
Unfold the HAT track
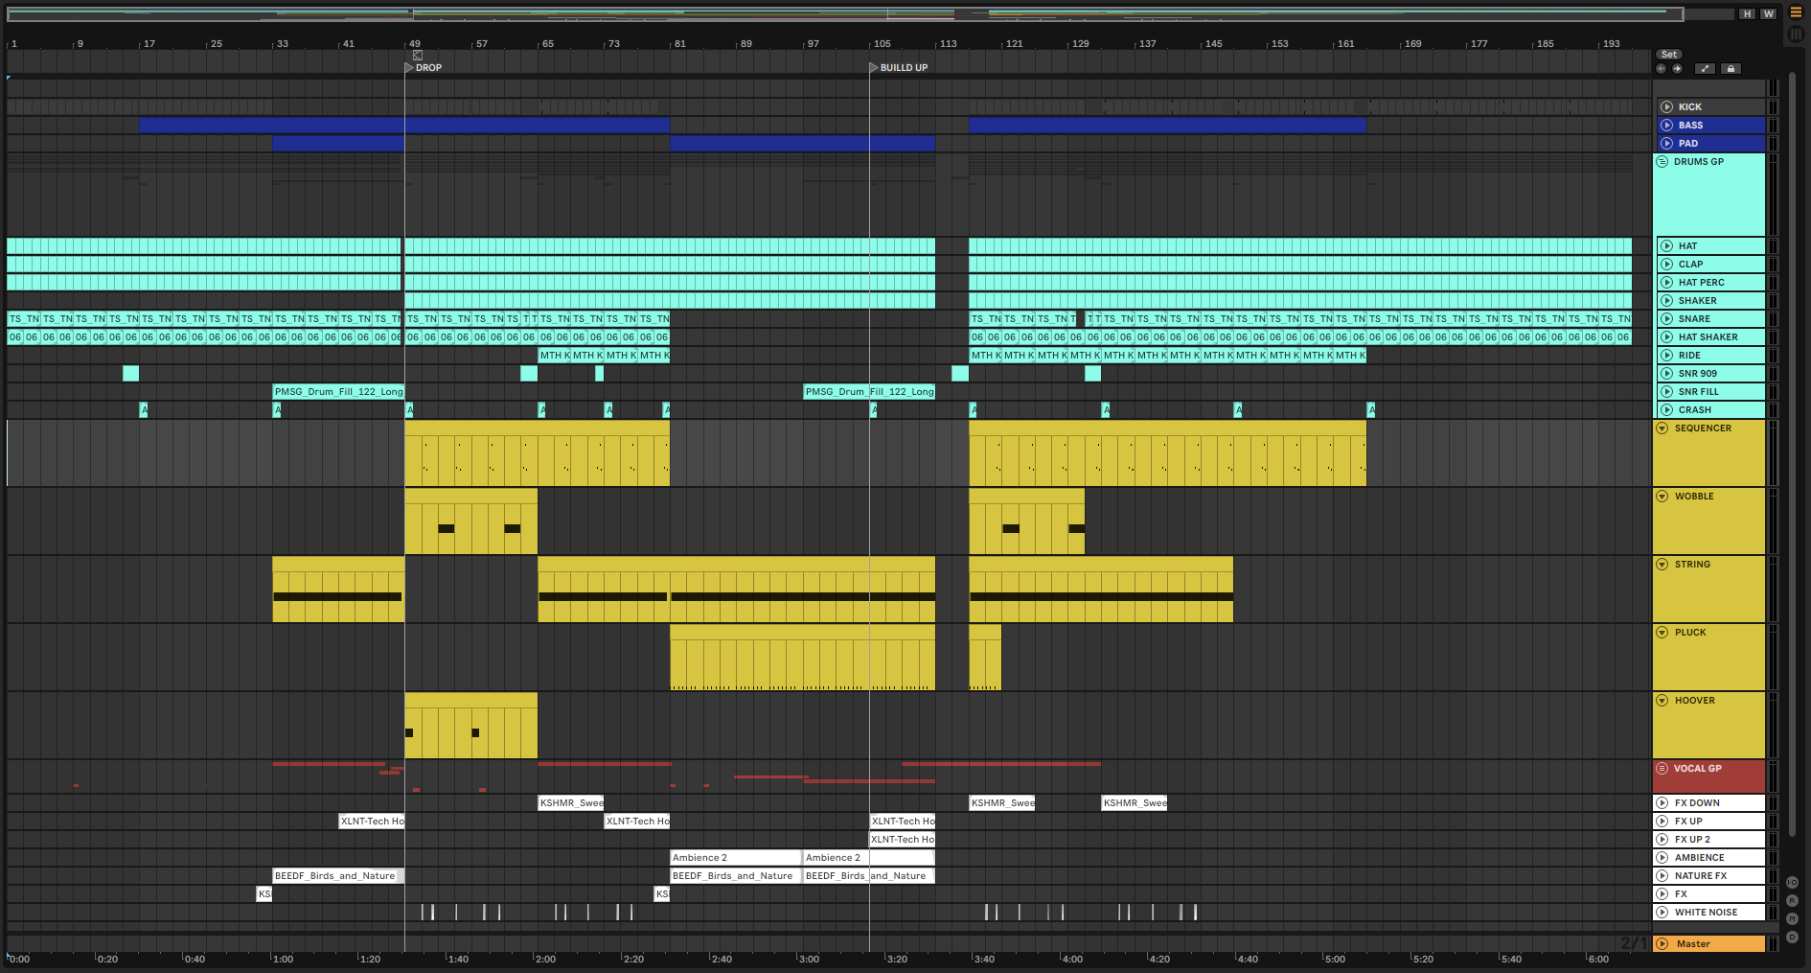(1666, 246)
